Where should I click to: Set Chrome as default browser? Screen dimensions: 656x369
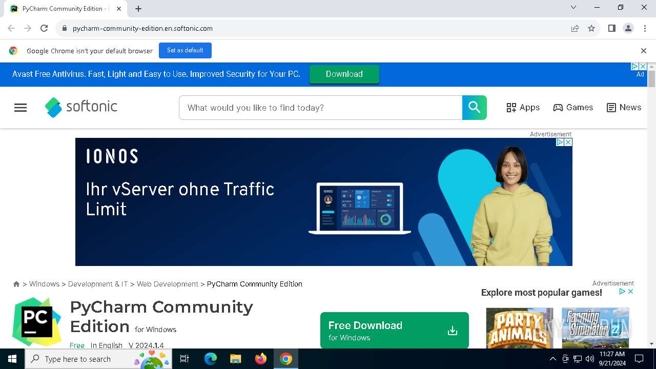coord(185,50)
